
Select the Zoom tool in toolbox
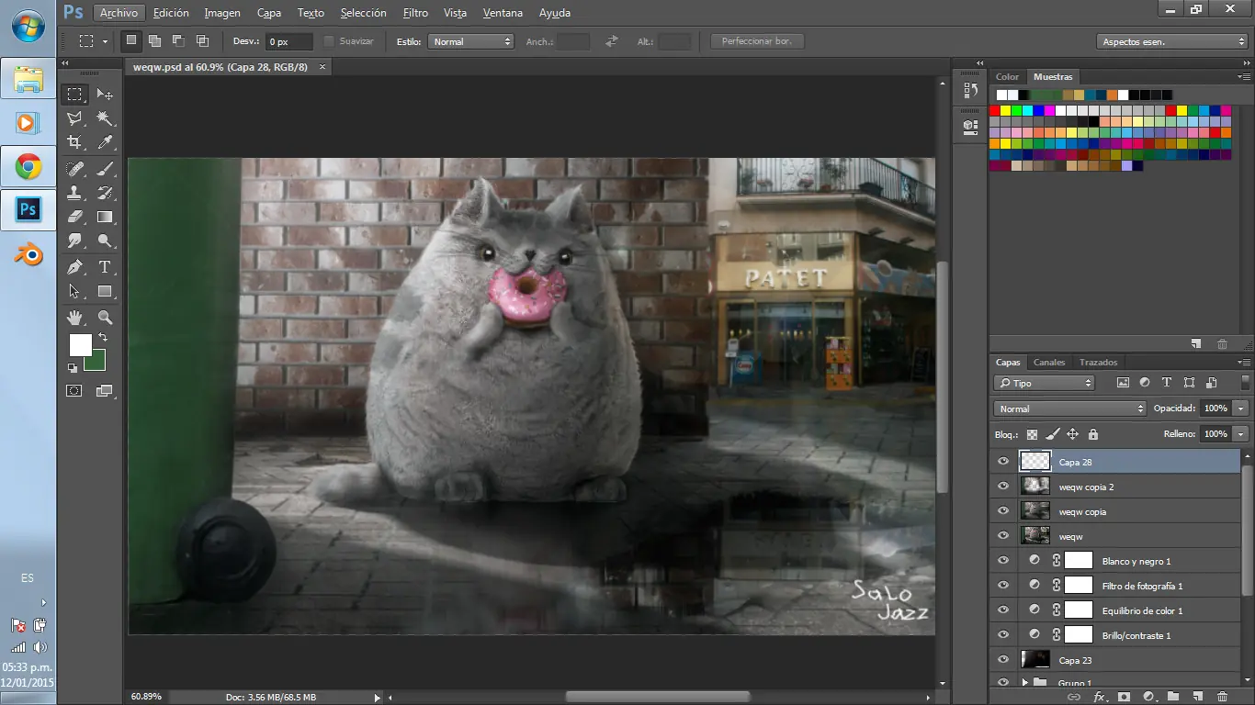pos(105,318)
